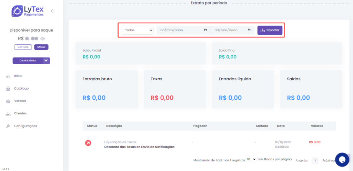Click the Catálogo drawer icon
This screenshot has height=171, width=353.
(x=8, y=89)
